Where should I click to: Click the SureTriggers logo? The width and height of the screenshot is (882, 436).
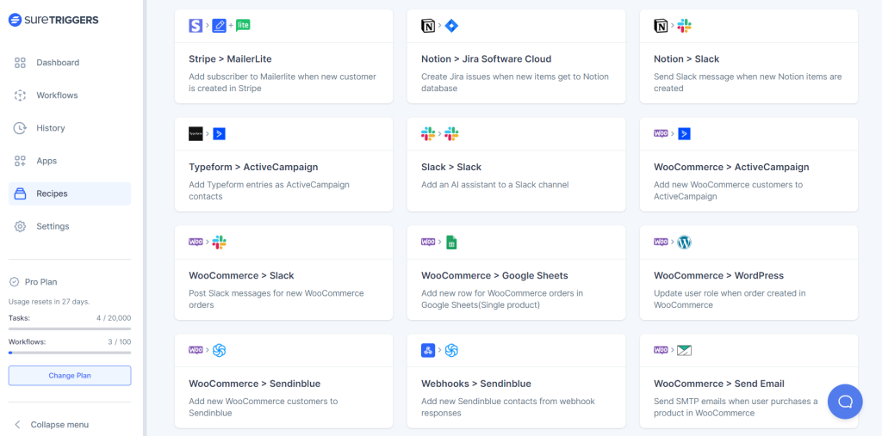(53, 20)
